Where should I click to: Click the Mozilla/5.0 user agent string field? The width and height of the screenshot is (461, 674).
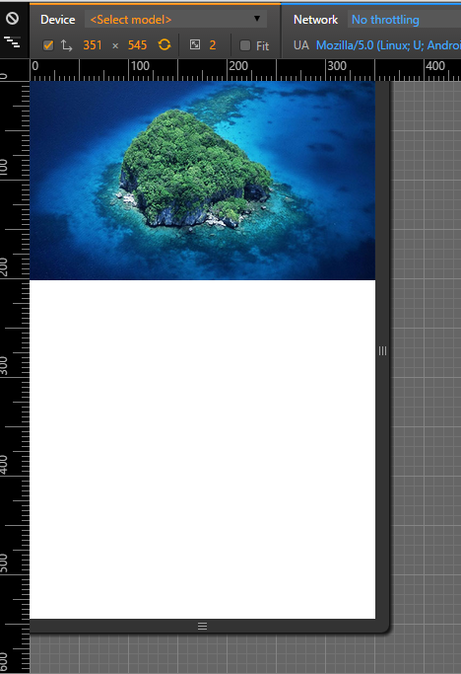[388, 45]
